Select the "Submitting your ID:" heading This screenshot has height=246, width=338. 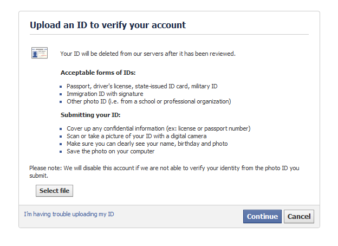pos(90,115)
